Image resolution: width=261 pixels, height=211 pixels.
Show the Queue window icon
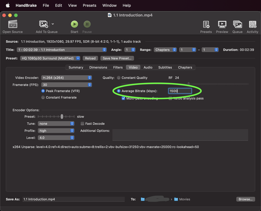(237, 24)
